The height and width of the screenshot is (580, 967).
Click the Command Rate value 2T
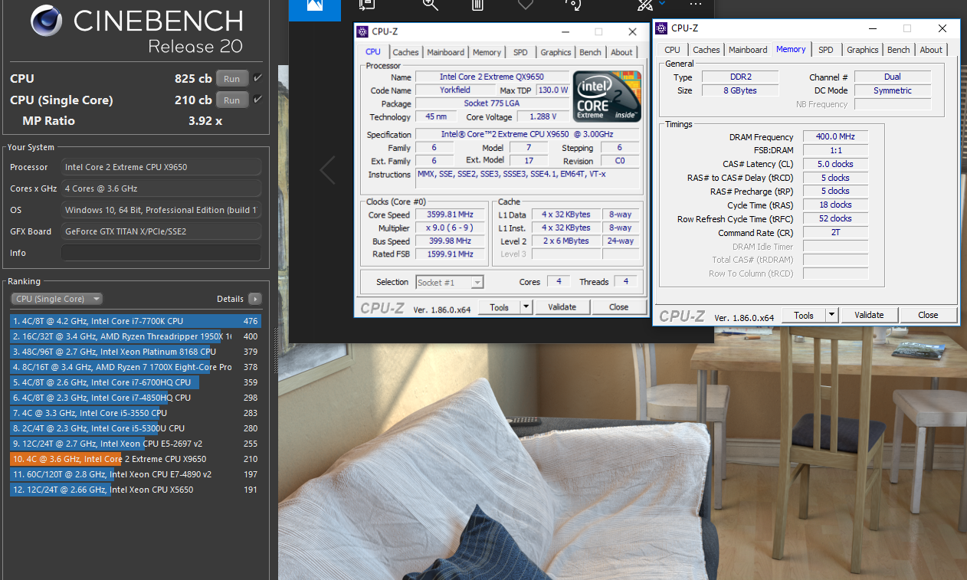tap(834, 232)
